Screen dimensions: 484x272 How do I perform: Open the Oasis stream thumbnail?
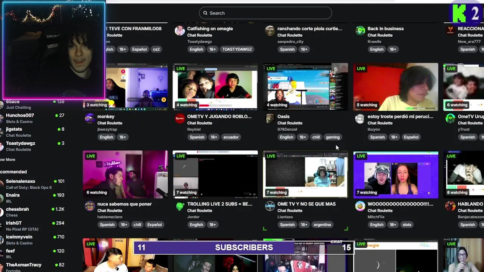[x=305, y=87]
